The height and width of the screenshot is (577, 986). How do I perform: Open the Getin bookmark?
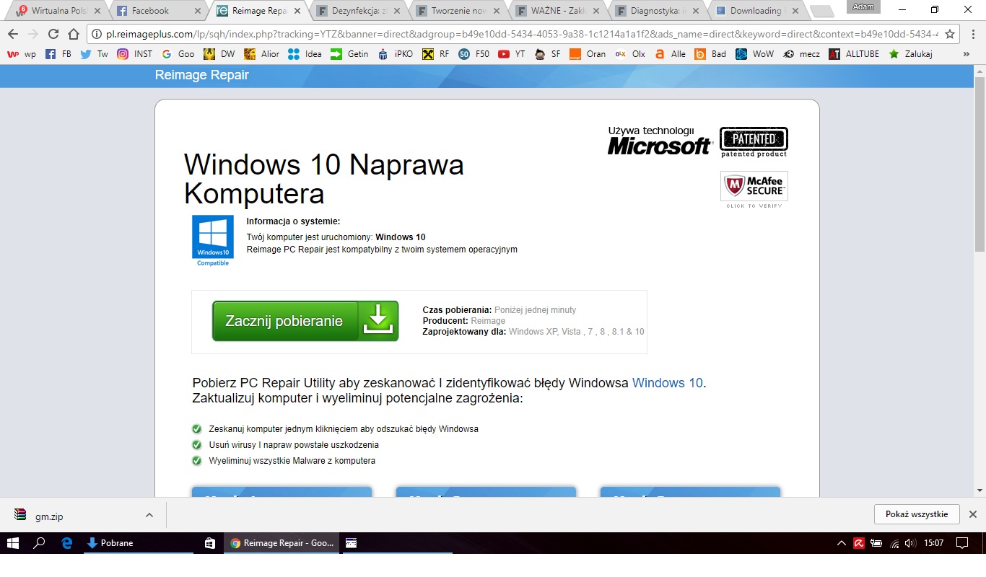click(349, 54)
